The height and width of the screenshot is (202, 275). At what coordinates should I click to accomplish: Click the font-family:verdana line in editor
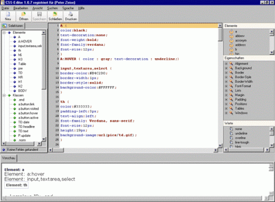point(82,45)
